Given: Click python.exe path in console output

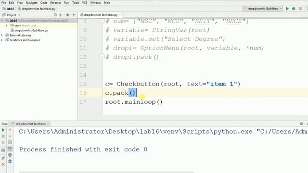Looking at the screenshot, I should (x=136, y=131).
